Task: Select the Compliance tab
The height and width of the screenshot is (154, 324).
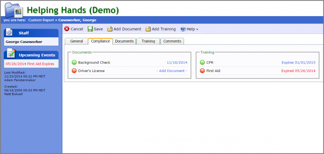Action: [x=100, y=41]
